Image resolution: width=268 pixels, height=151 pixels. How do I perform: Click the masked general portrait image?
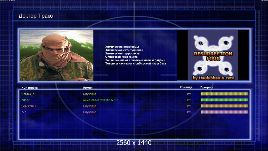[x=57, y=55]
